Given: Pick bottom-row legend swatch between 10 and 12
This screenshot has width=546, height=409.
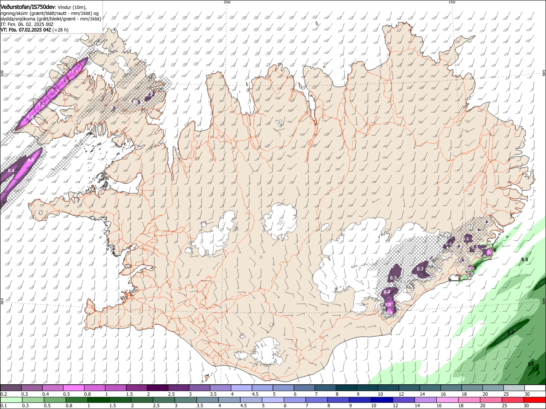Looking at the screenshot, I should click(382, 400).
